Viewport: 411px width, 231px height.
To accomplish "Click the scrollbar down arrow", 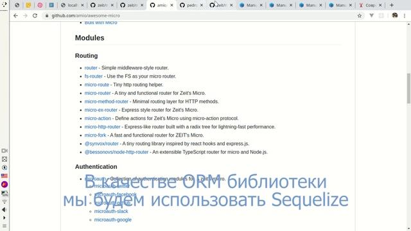I will click(408, 228).
